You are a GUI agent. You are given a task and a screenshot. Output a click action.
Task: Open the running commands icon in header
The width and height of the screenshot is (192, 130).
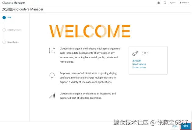click(165, 3)
